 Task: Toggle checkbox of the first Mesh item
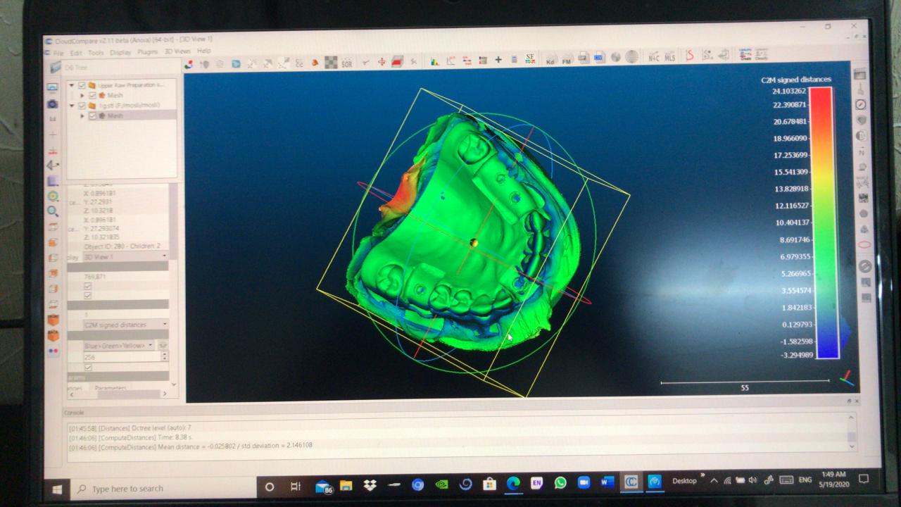coord(92,95)
